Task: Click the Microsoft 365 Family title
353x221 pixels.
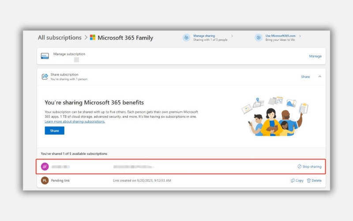Action: (125, 38)
